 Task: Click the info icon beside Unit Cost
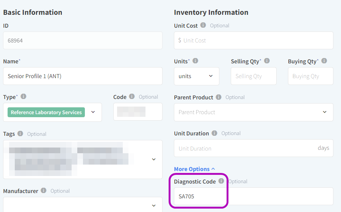click(203, 25)
